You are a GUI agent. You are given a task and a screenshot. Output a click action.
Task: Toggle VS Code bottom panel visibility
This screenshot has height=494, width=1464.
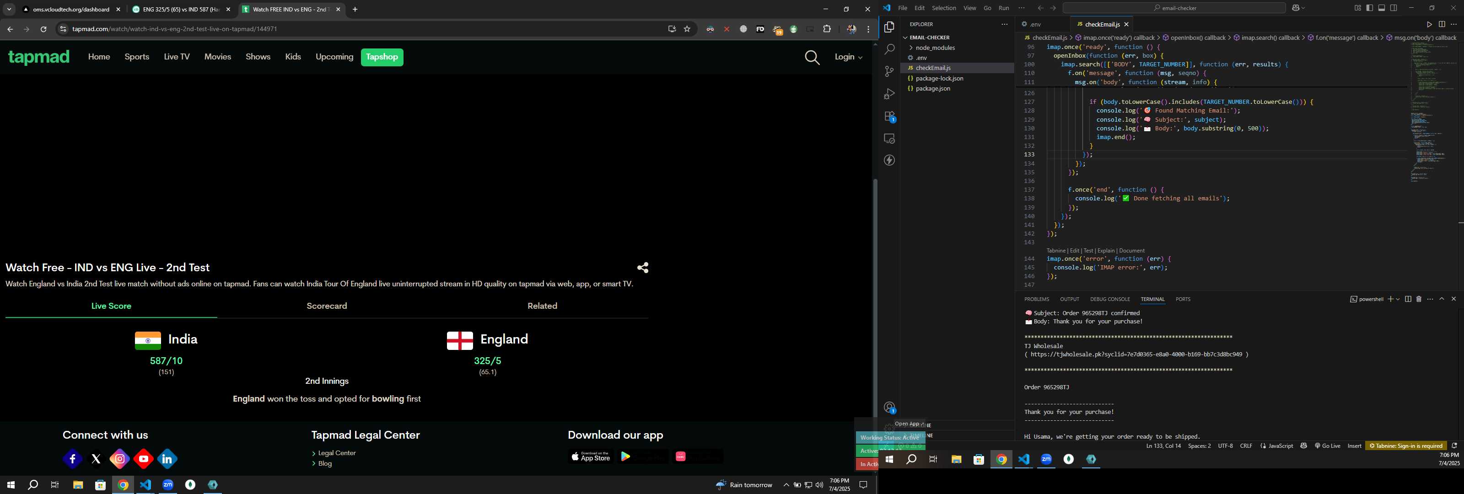(1382, 8)
